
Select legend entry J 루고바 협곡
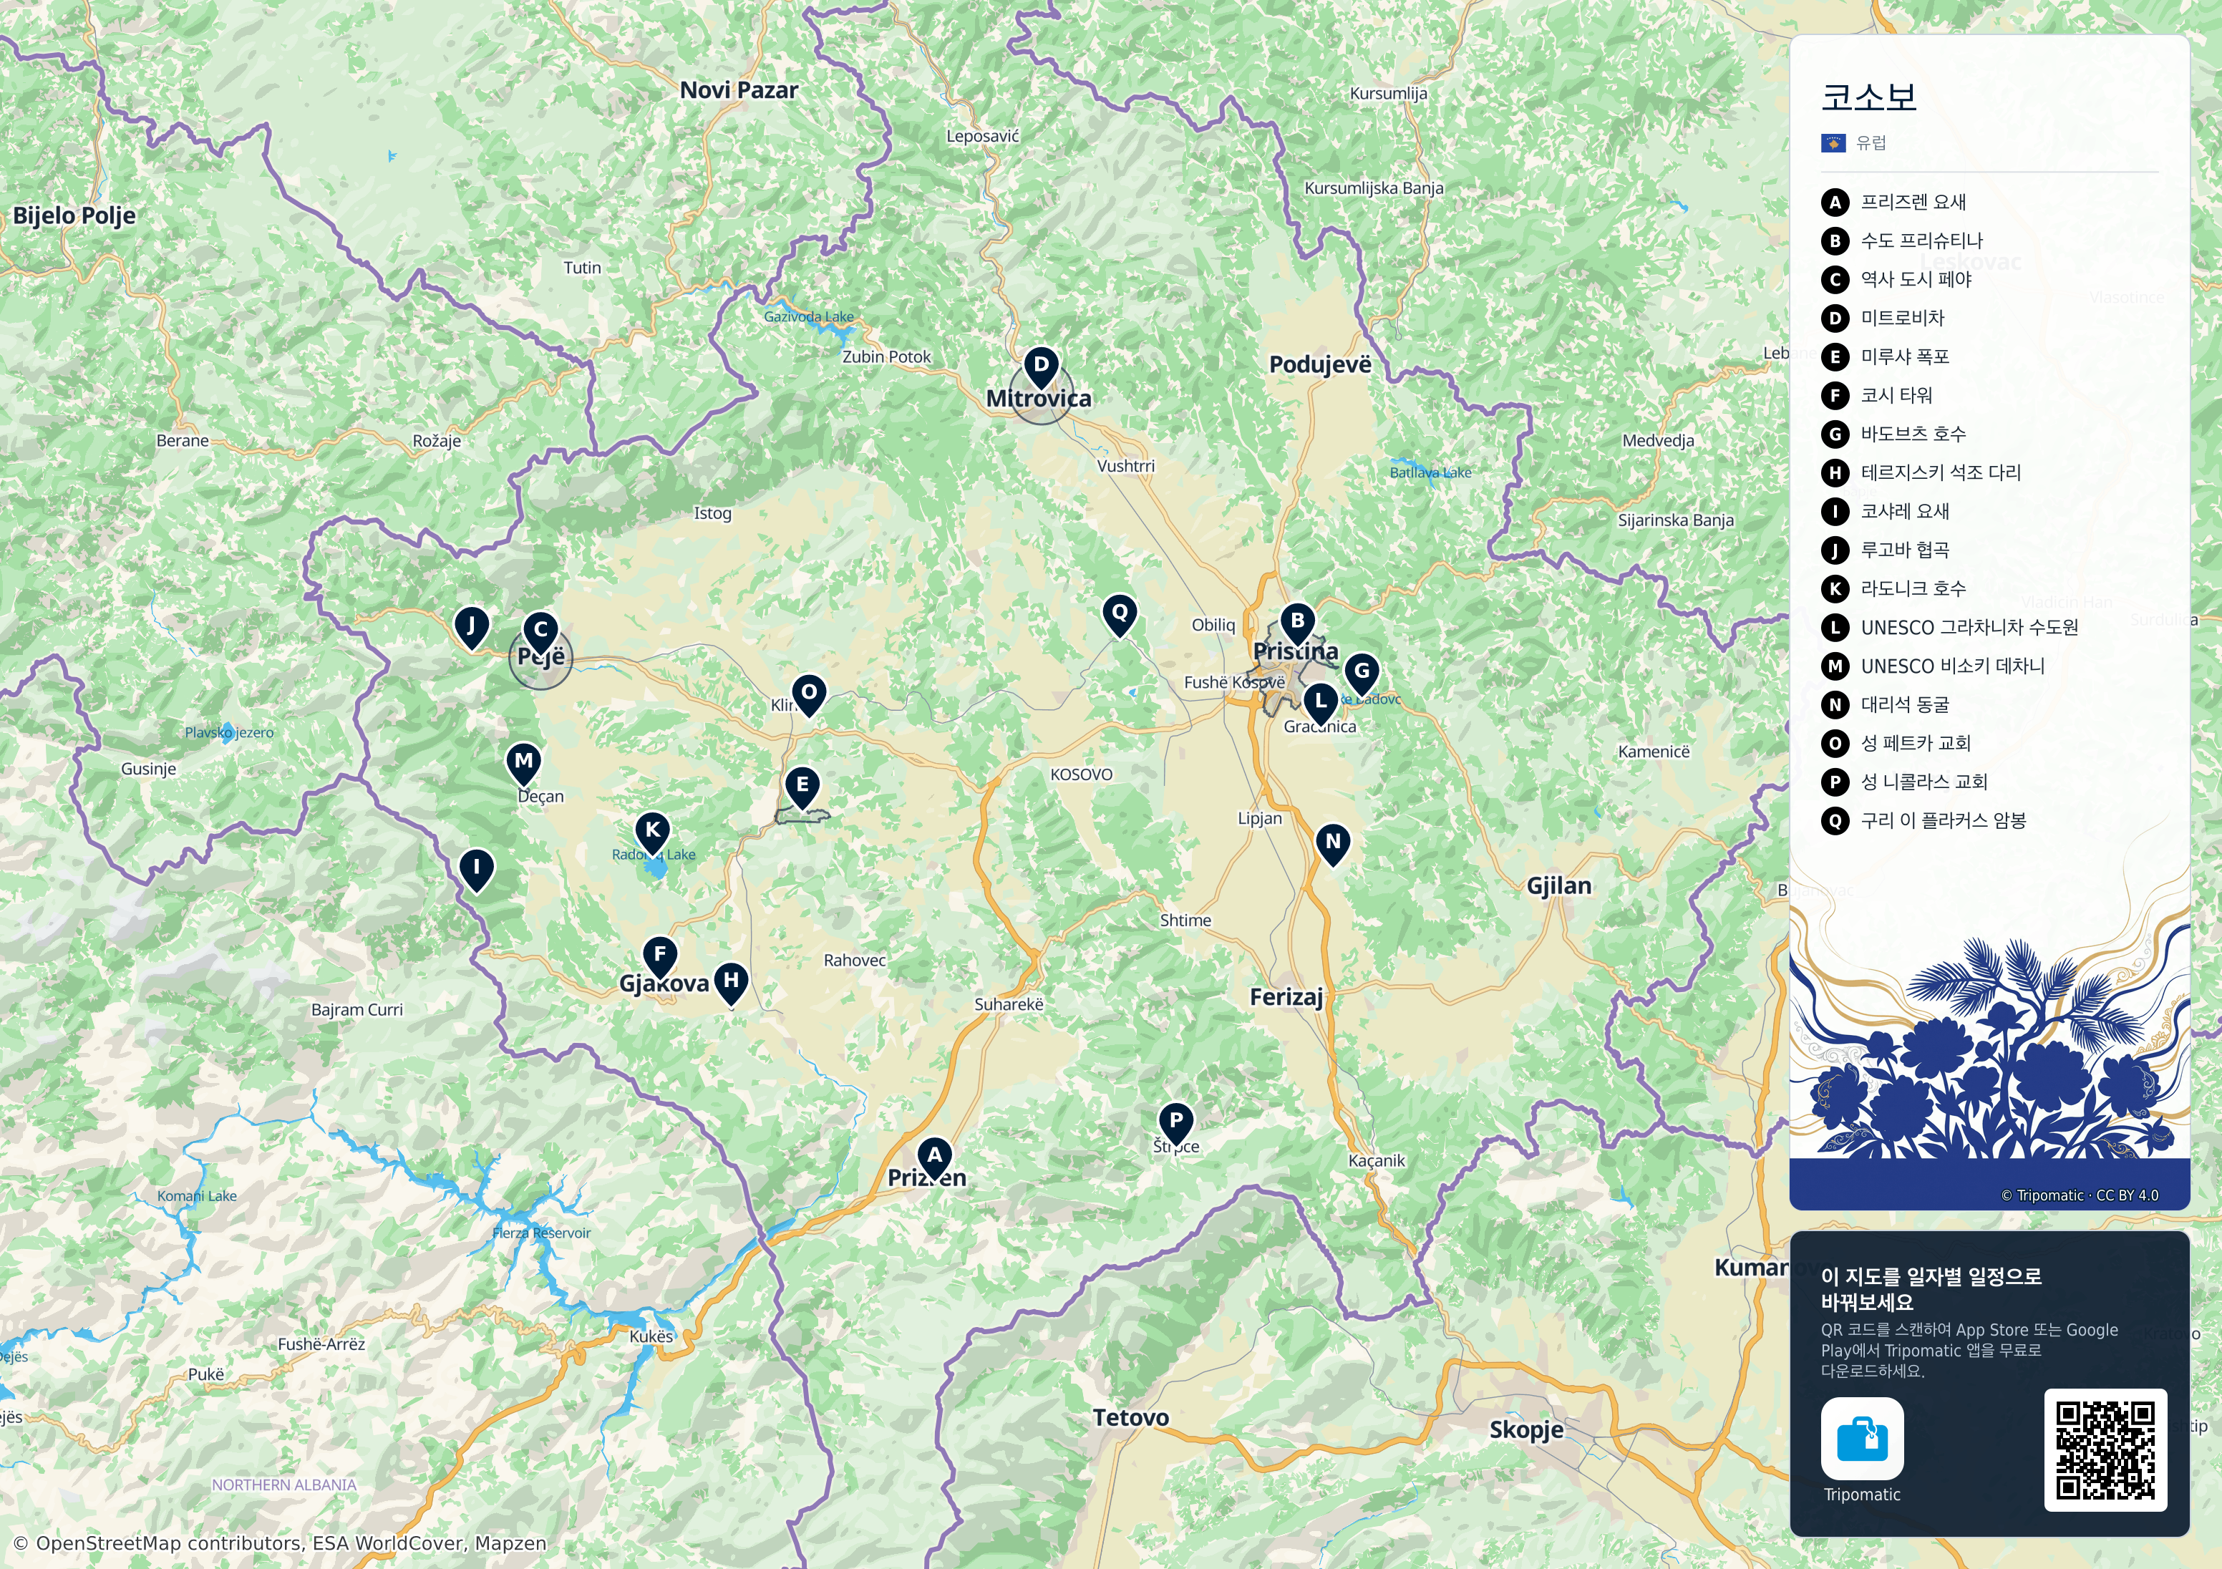[x=1886, y=550]
